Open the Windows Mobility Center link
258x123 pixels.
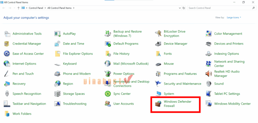(232, 104)
